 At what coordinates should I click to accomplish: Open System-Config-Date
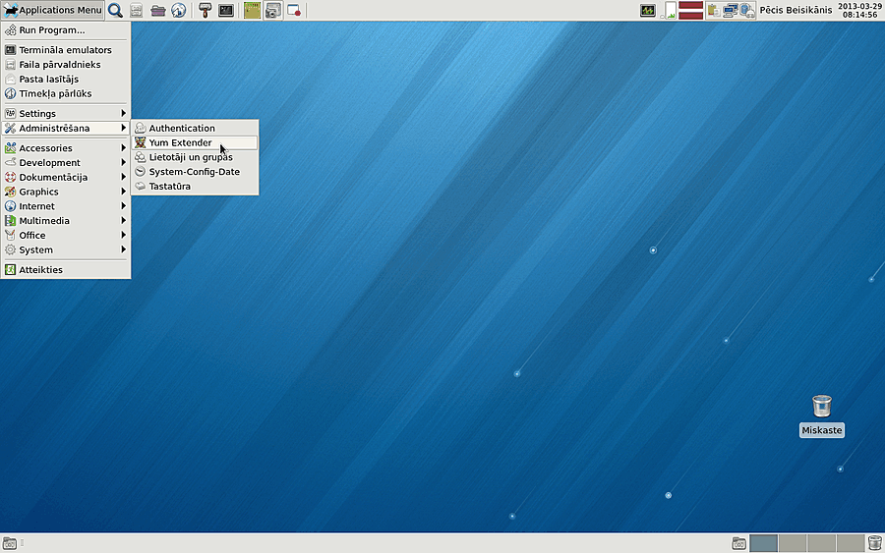click(x=195, y=172)
